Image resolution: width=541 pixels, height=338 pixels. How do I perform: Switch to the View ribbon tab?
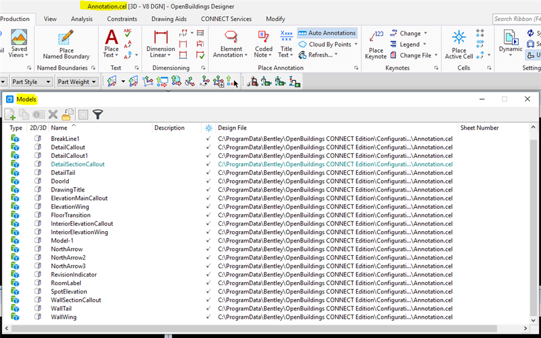point(50,19)
